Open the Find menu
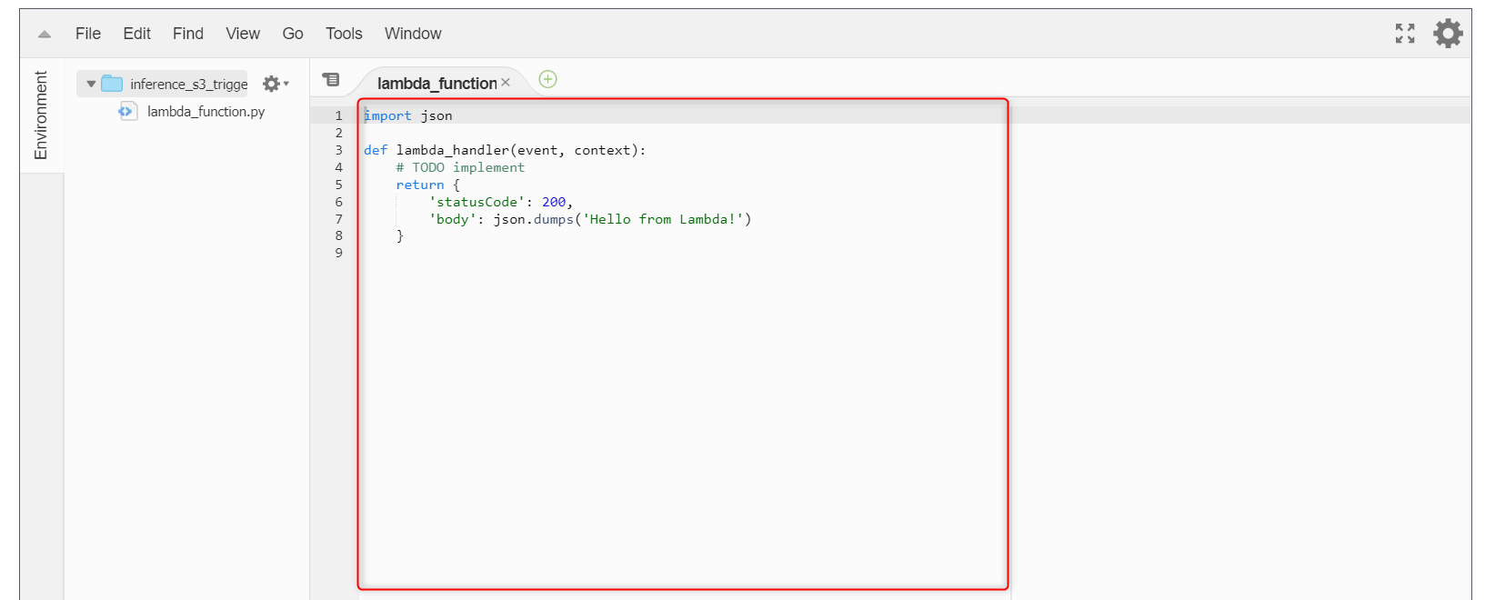Image resolution: width=1495 pixels, height=600 pixels. 188,34
